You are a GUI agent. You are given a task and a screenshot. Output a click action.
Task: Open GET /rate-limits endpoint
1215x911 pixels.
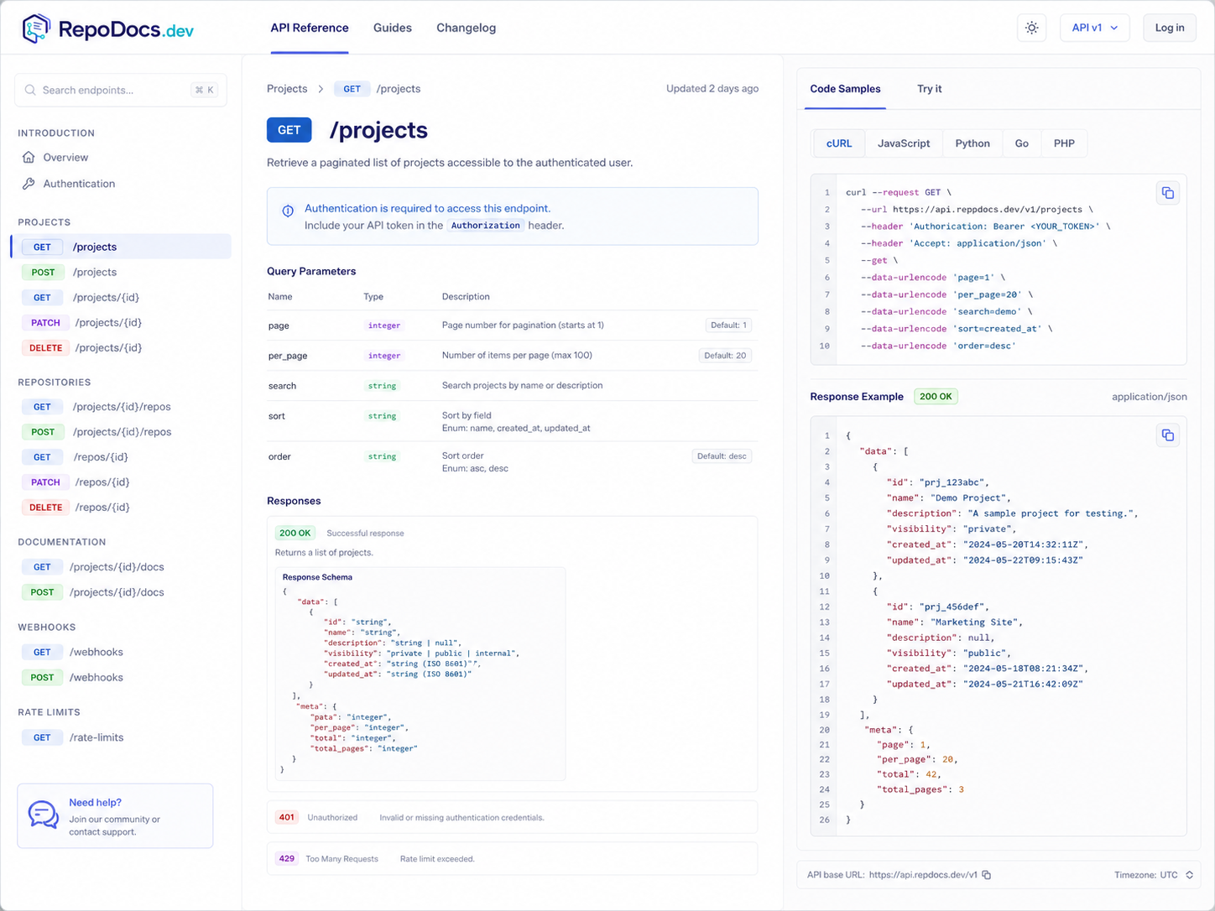click(72, 737)
